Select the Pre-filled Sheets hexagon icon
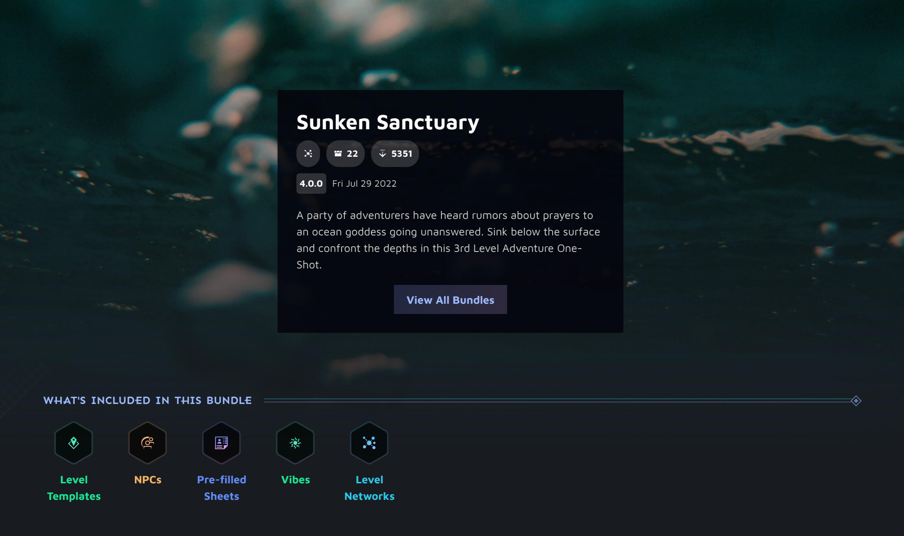The width and height of the screenshot is (904, 536). [221, 443]
